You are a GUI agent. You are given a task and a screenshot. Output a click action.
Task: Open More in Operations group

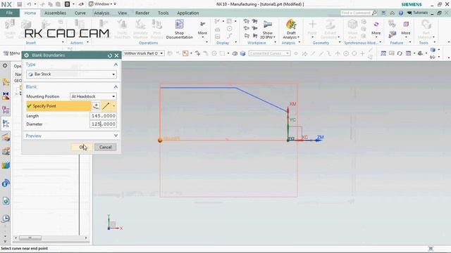tap(202, 30)
